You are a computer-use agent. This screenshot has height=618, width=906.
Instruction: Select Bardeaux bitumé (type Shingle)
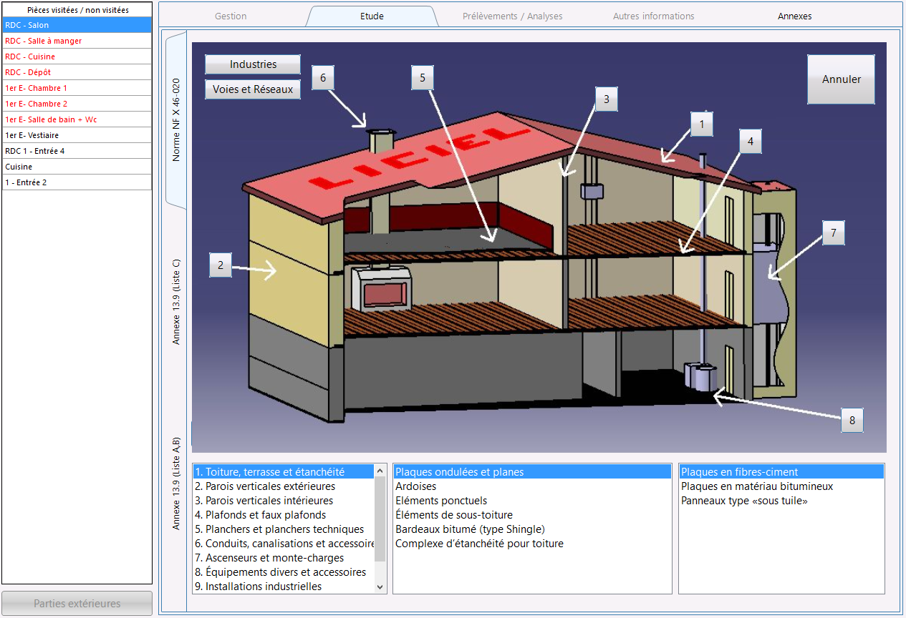click(x=532, y=529)
